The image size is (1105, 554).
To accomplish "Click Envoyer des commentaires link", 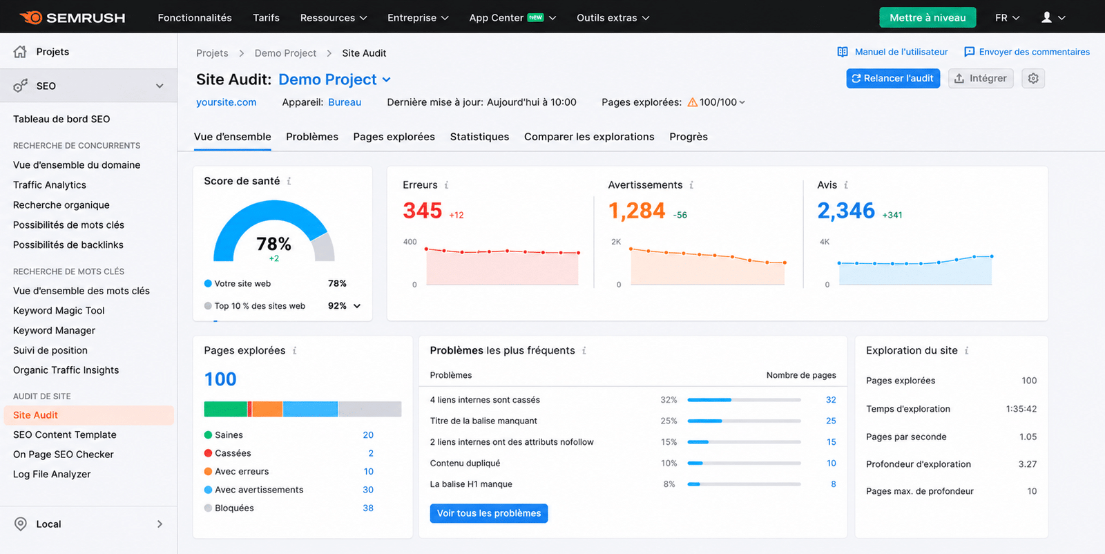I will pos(1034,52).
